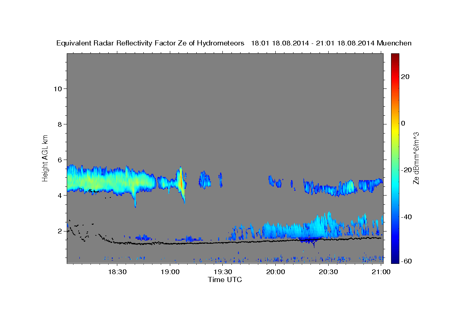Click the height tick label '4'
The width and height of the screenshot is (474, 316).
[x=60, y=195]
